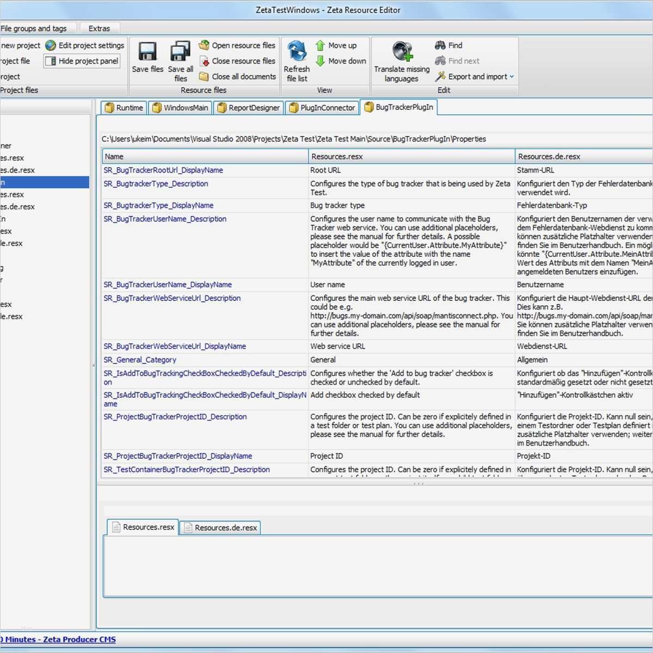The width and height of the screenshot is (653, 653).
Task: Open the Extras menu tab
Action: [x=99, y=28]
